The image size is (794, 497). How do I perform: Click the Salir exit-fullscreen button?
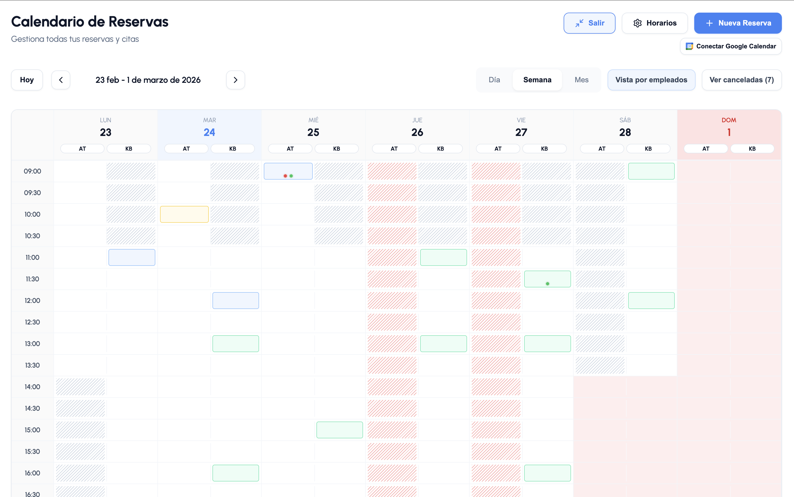pyautogui.click(x=589, y=23)
